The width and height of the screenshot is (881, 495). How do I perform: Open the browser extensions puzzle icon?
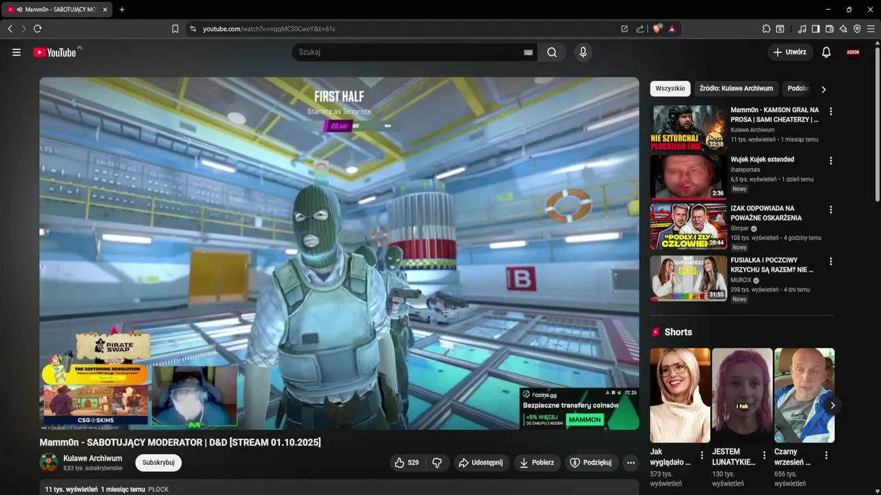click(766, 29)
